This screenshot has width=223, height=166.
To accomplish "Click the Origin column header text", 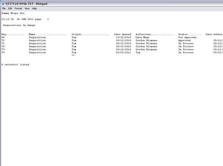I will [76, 34].
